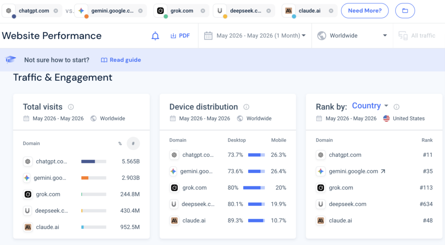Remove gemini.google.com from the comparison bar
Image resolution: width=445 pixels, height=245 pixels.
pos(140,11)
